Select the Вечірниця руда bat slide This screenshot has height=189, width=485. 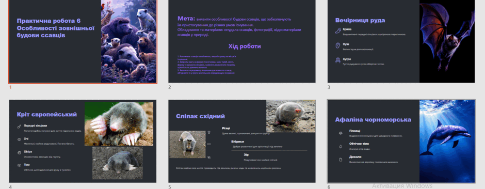(x=401, y=41)
